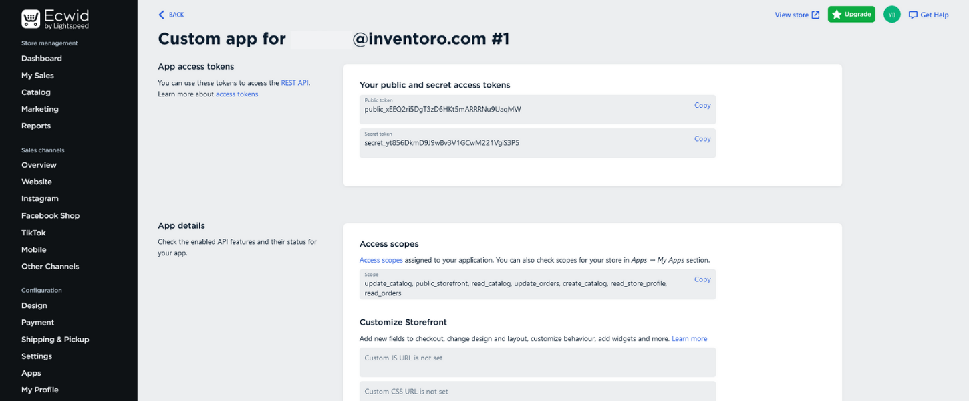969x401 pixels.
Task: Open Catalog in the sidebar
Action: [36, 92]
